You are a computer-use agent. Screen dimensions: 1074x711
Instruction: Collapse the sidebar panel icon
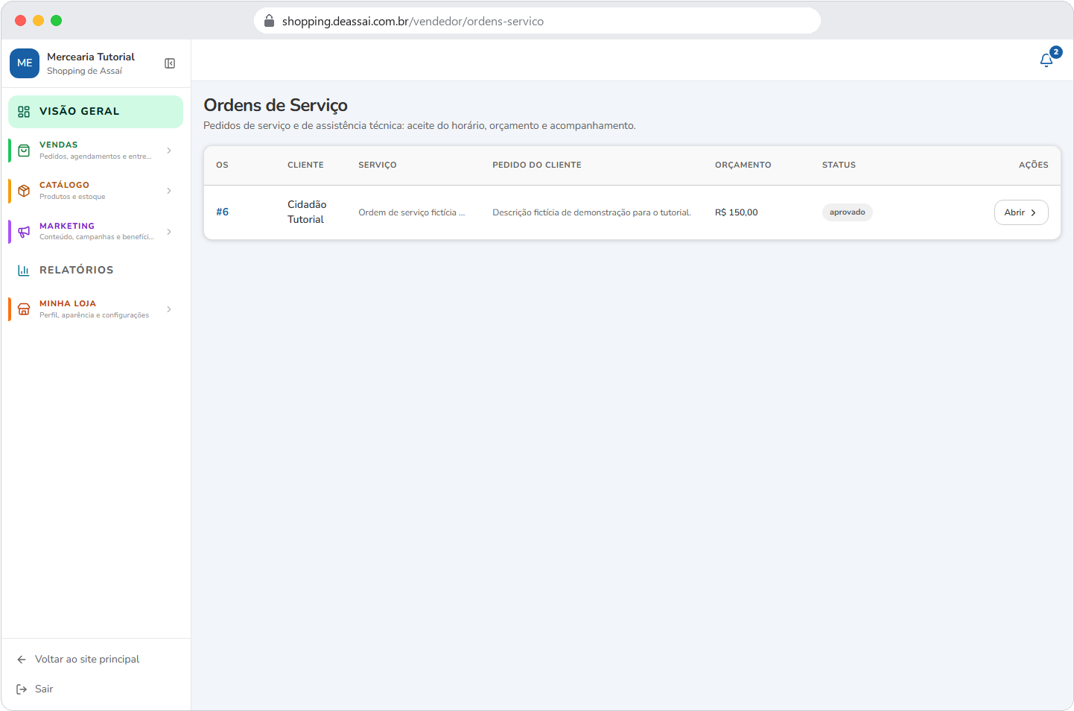[x=170, y=63]
